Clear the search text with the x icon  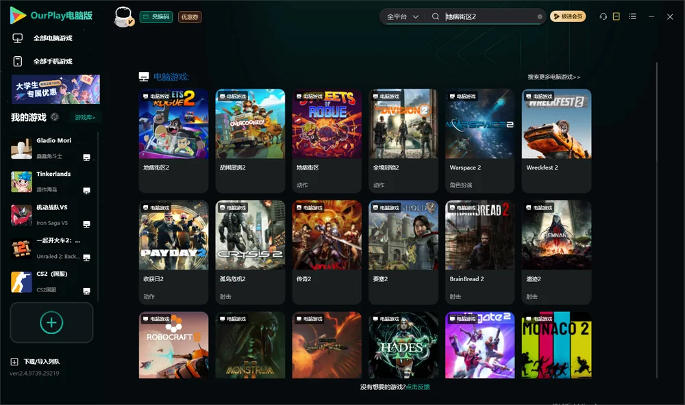click(540, 16)
